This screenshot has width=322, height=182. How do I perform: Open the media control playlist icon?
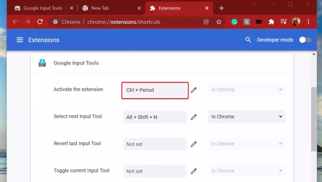(x=284, y=22)
